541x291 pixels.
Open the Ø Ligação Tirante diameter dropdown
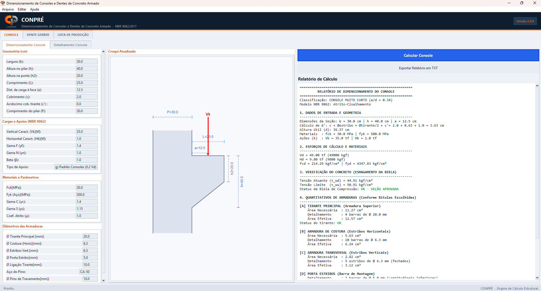pos(90,265)
